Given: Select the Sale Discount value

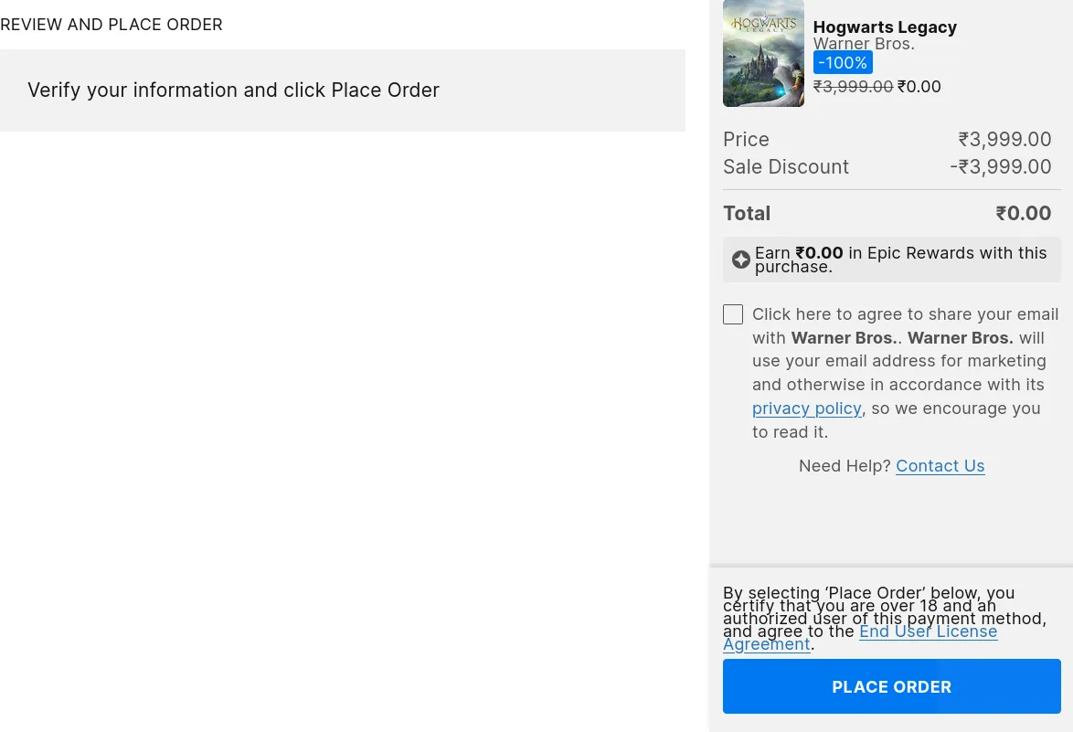Looking at the screenshot, I should 1000,166.
